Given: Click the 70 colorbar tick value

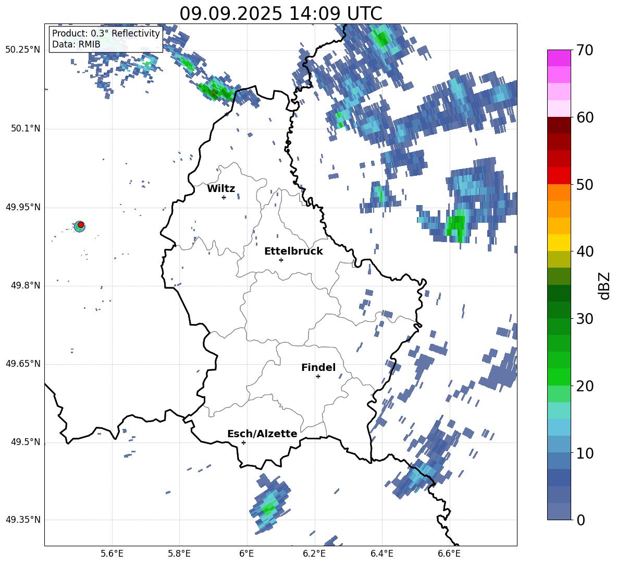Looking at the screenshot, I should 585,50.
